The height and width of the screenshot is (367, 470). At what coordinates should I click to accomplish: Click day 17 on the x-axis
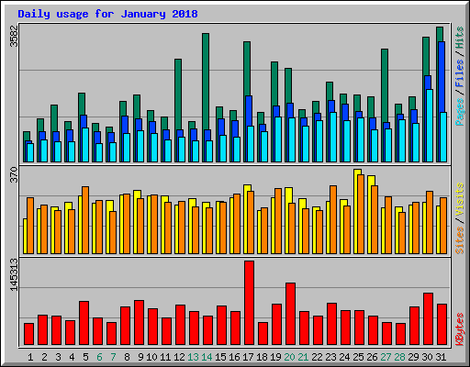(248, 357)
